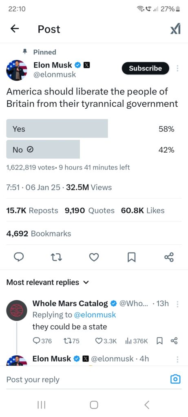This screenshot has height=417, width=188.
Task: Open camera icon in reply box
Action: pyautogui.click(x=175, y=379)
